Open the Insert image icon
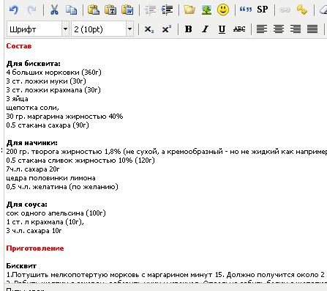 click(x=206, y=10)
